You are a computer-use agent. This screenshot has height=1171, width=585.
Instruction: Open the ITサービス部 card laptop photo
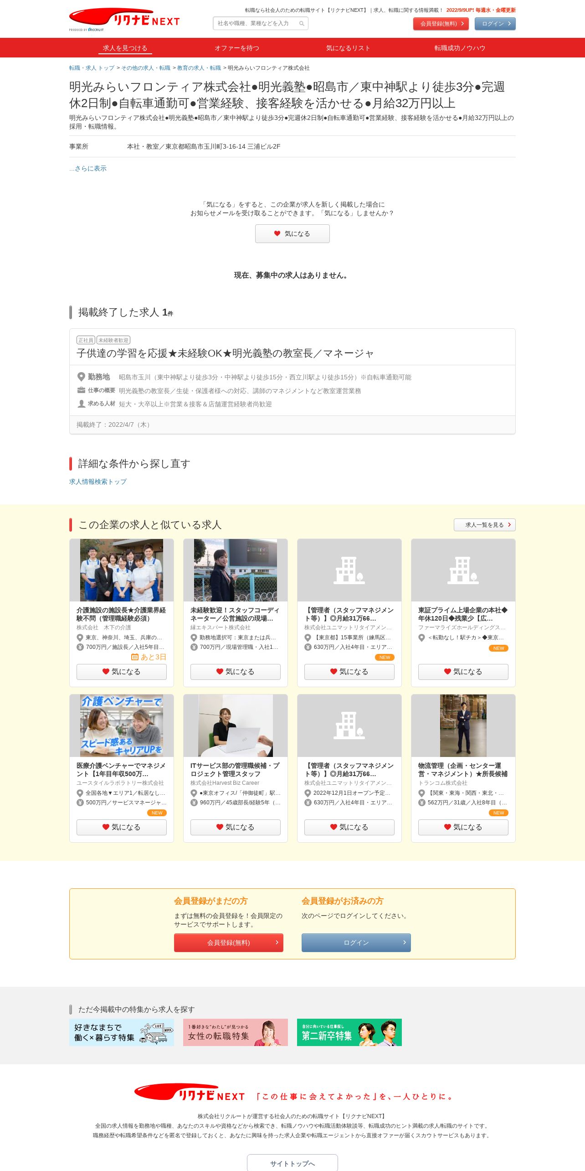pos(236,725)
